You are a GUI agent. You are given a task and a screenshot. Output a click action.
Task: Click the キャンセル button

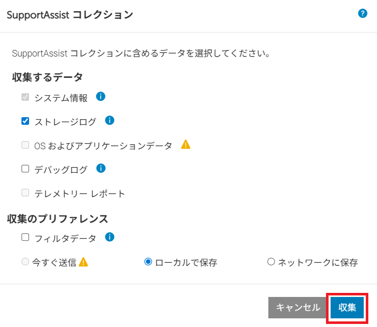click(x=298, y=308)
